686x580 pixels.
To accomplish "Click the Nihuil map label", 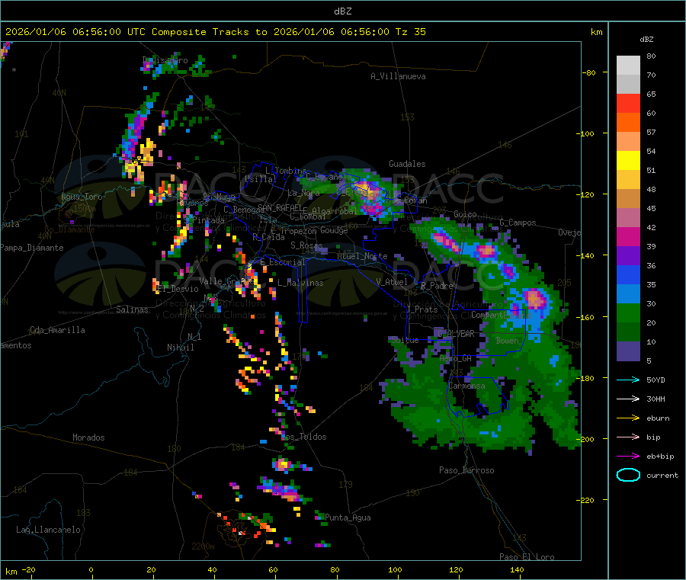I will 180,348.
